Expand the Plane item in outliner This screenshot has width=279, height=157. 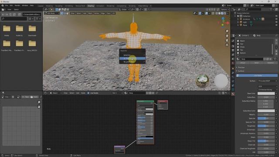238,25
